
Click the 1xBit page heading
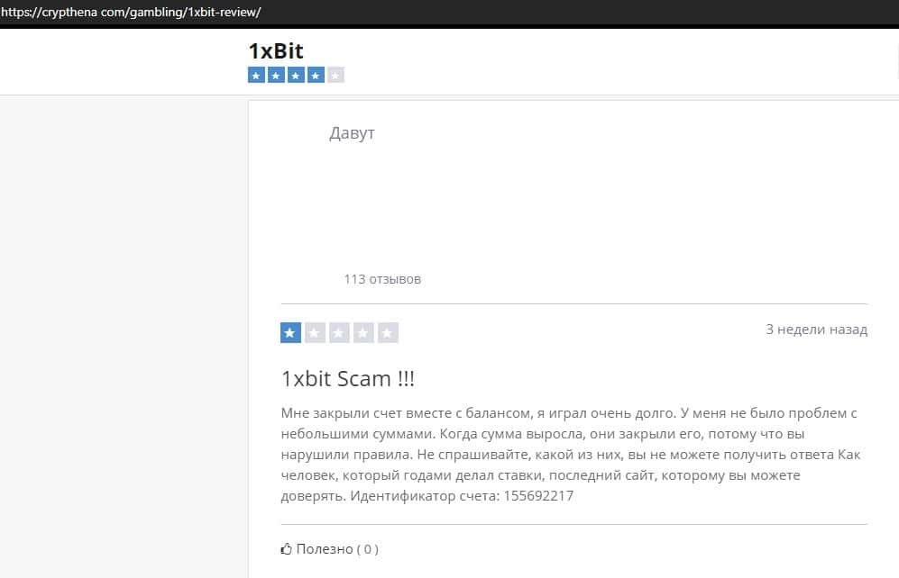276,51
